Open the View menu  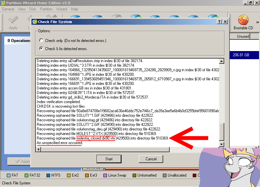tap(21, 9)
